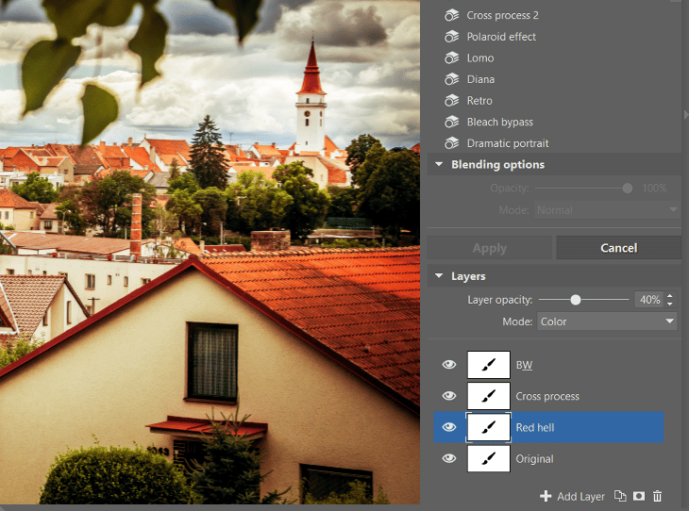Select the Retro preset
The width and height of the screenshot is (689, 511).
(479, 101)
